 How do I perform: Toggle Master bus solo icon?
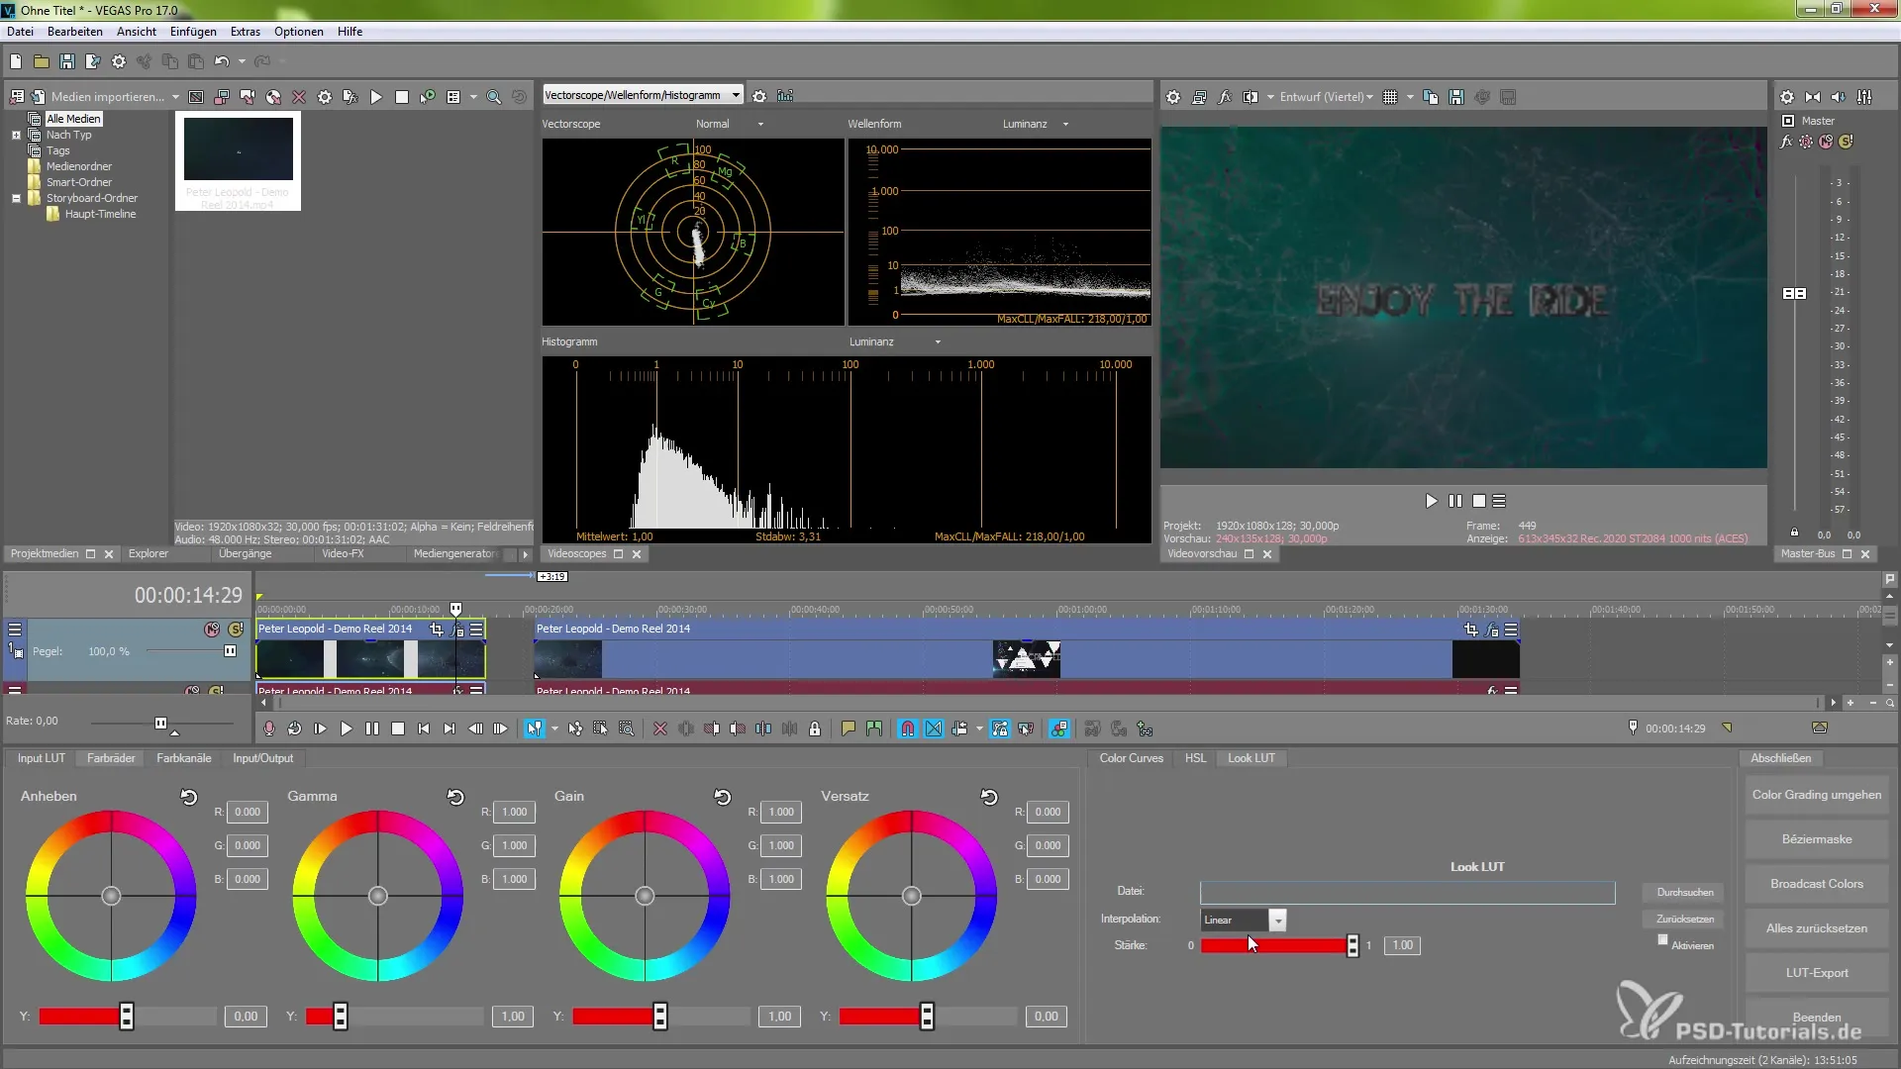pyautogui.click(x=1846, y=142)
